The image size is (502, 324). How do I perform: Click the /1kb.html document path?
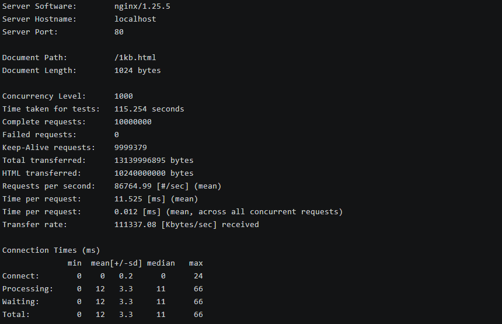tap(135, 58)
